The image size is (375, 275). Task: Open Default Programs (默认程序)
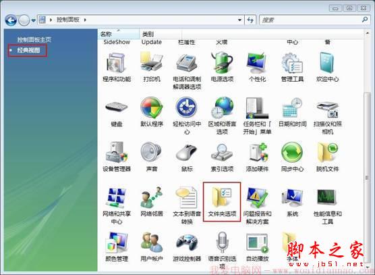152,113
